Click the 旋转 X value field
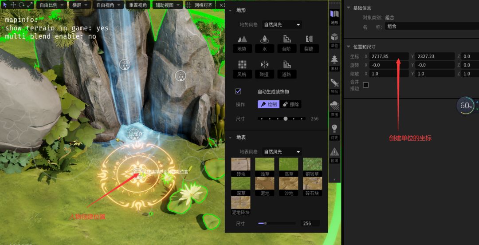This screenshot has height=245, width=479. click(389, 65)
